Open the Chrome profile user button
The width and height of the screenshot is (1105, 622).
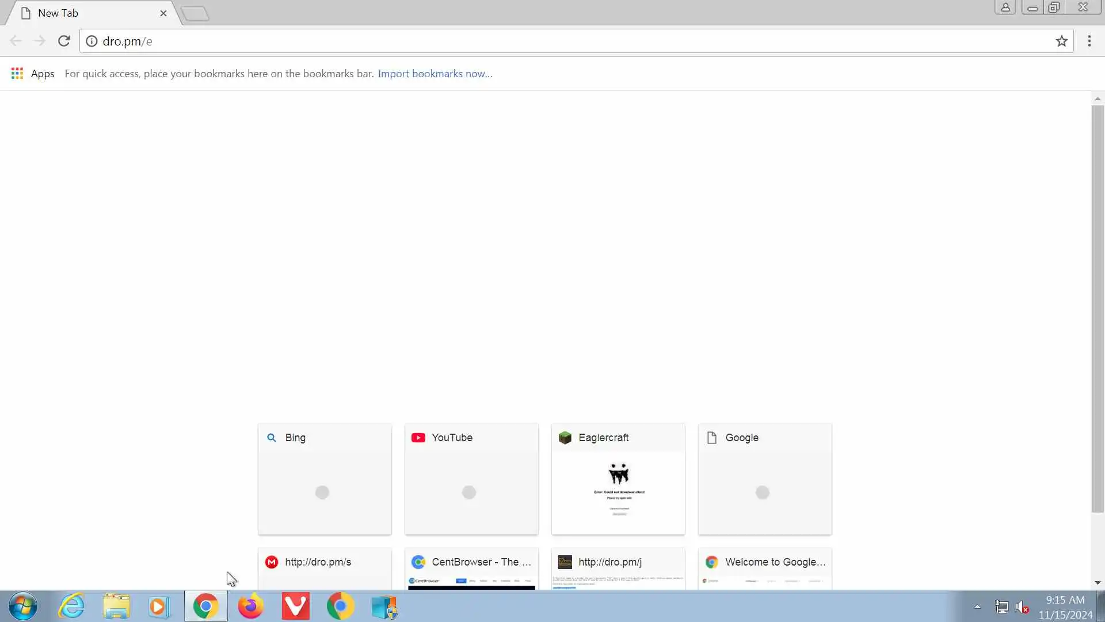(1005, 7)
